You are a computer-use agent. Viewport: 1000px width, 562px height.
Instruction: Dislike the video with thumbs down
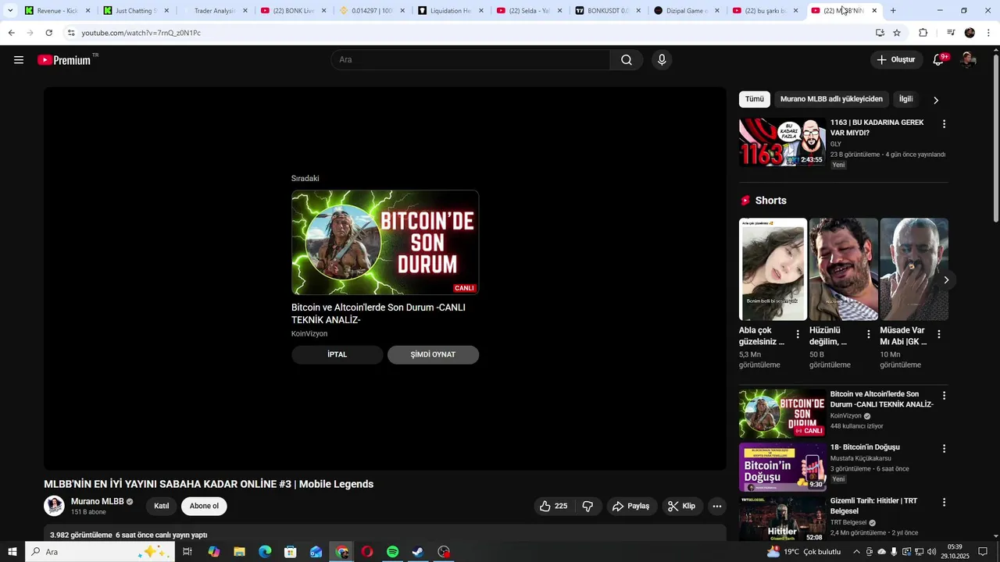coord(588,507)
